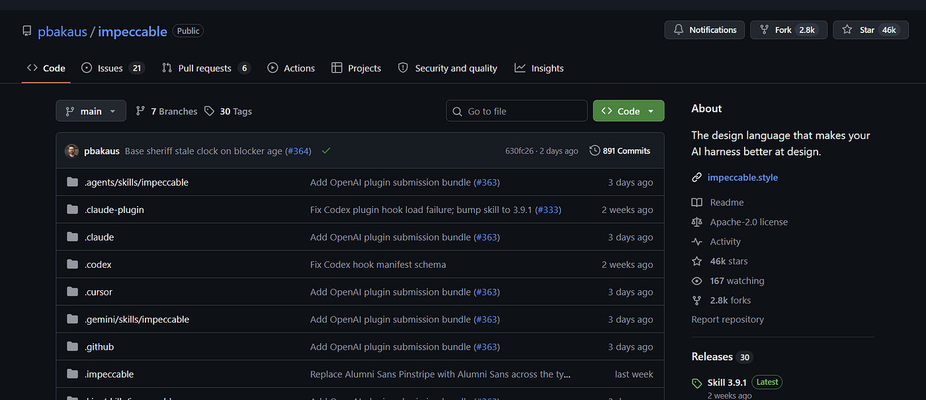Screen dimensions: 926x400
Task: Open the Insights tab
Action: pyautogui.click(x=539, y=68)
